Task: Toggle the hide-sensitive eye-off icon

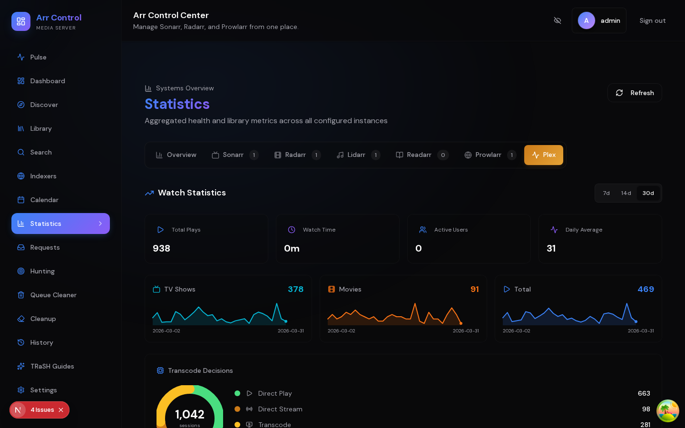Action: [x=558, y=20]
